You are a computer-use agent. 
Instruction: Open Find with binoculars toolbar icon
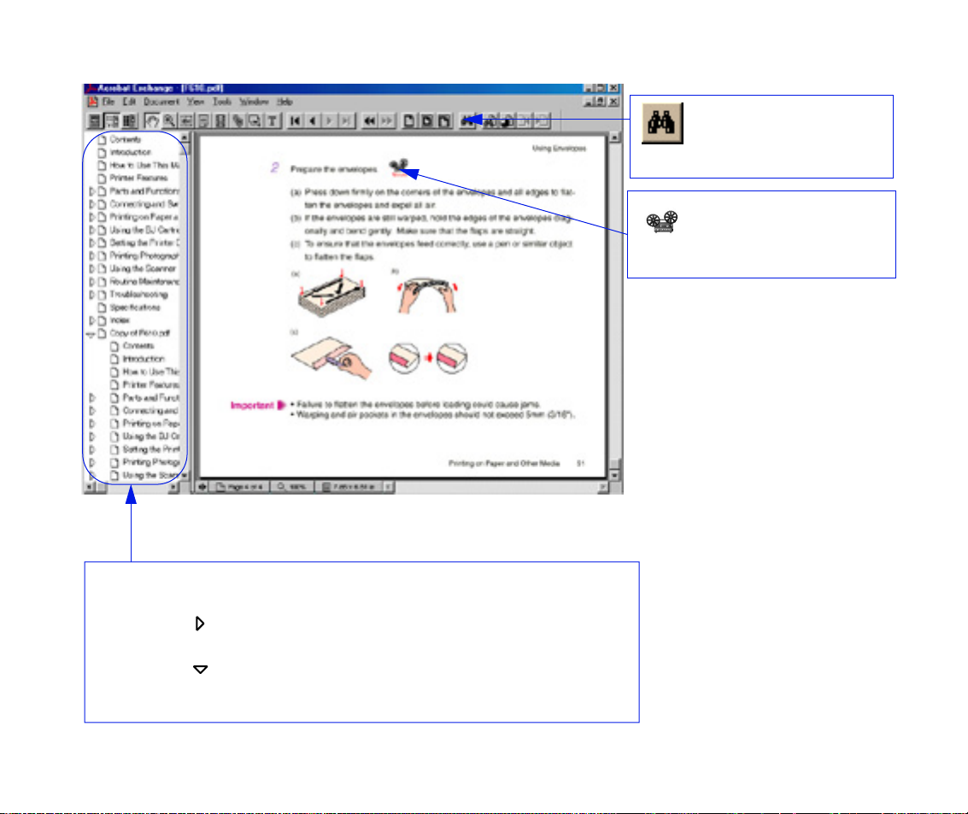pos(467,121)
